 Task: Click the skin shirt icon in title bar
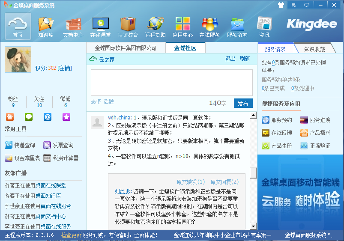[281, 5]
